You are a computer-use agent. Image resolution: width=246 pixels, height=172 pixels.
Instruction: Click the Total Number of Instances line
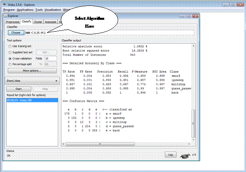(99, 55)
